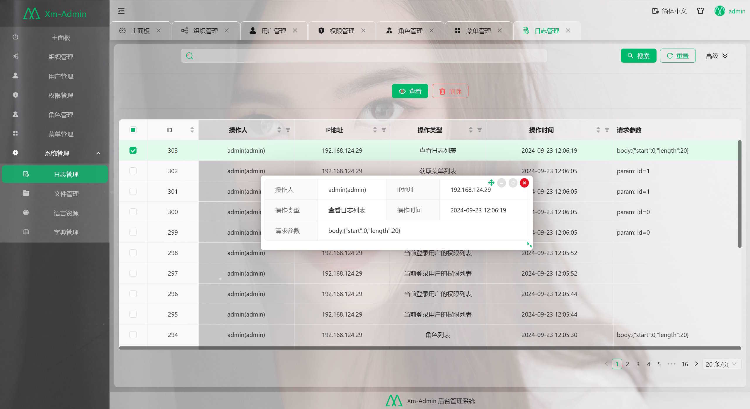This screenshot has width=750, height=409.
Task: Check the row 302 checkbox
Action: [133, 171]
